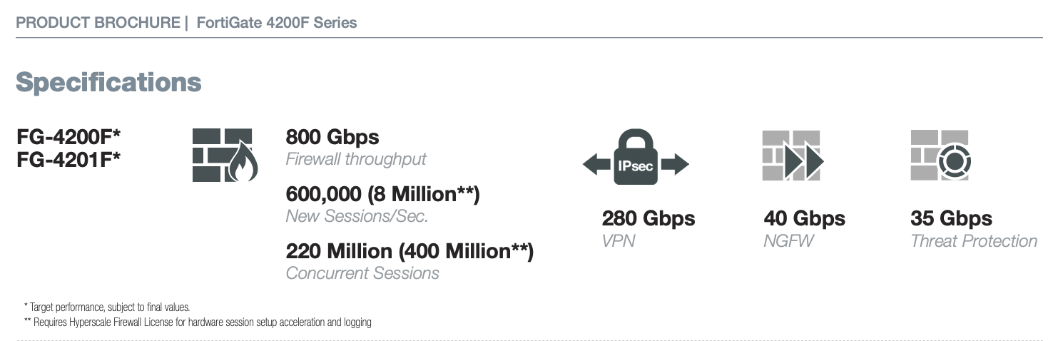The image size is (1063, 341).
Task: Select the 600,000 (8 Million**) figure
Action: coord(383,194)
